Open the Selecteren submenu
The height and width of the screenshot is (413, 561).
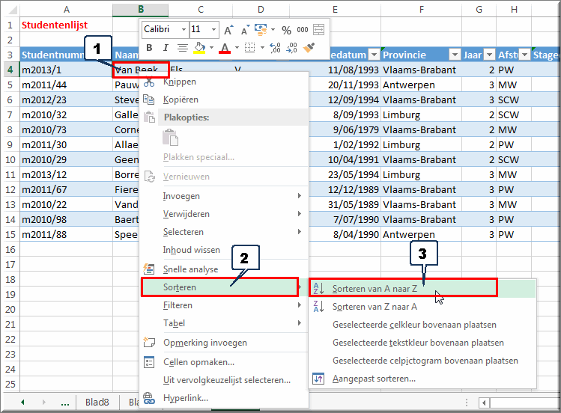pyautogui.click(x=225, y=232)
